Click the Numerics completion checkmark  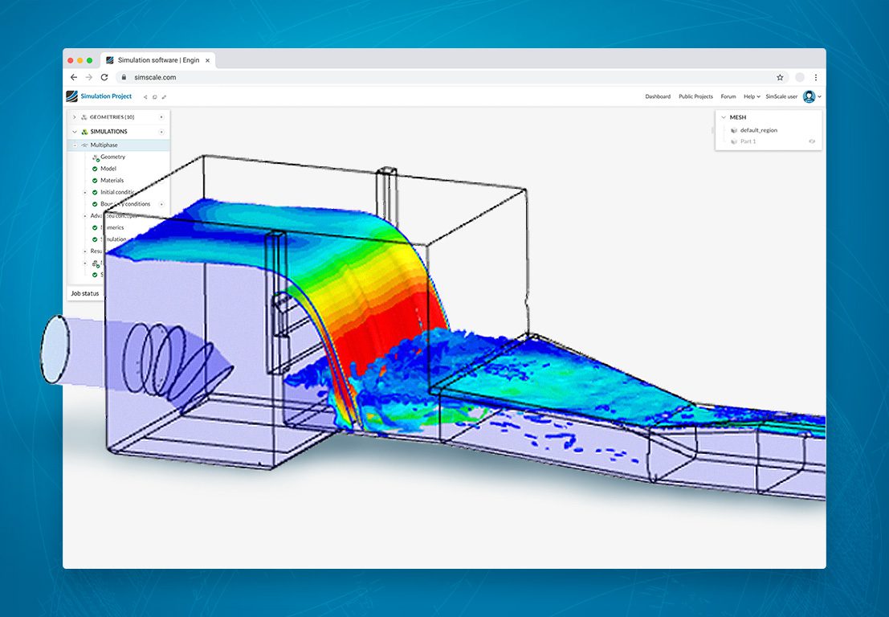(x=94, y=227)
